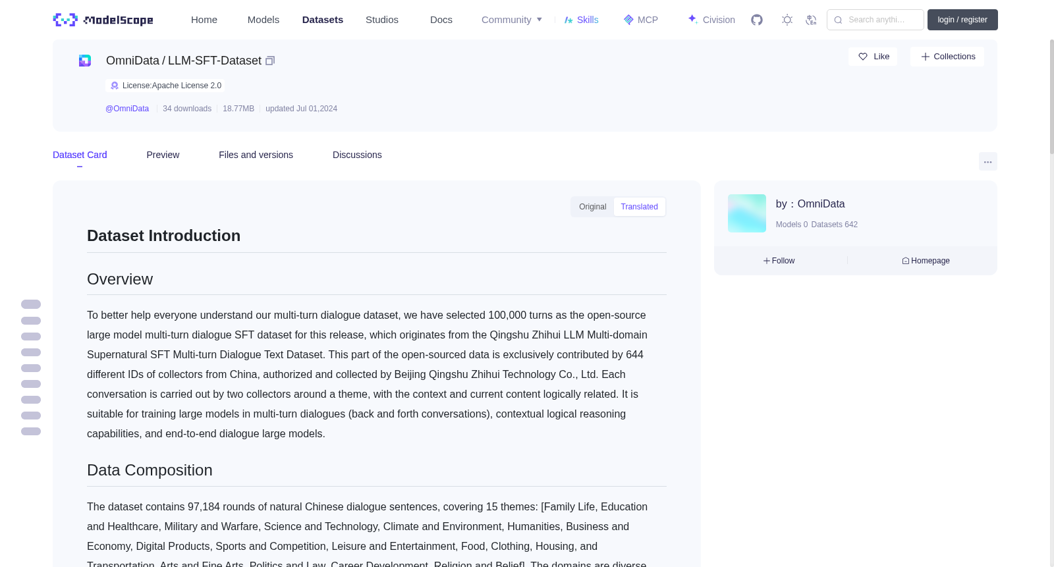Add dataset to Collections
The image size is (1054, 567).
[x=947, y=57]
